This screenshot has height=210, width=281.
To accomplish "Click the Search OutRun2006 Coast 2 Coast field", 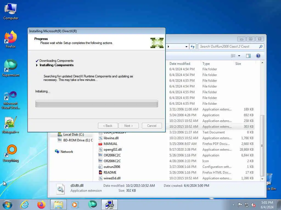I will pos(231,46).
